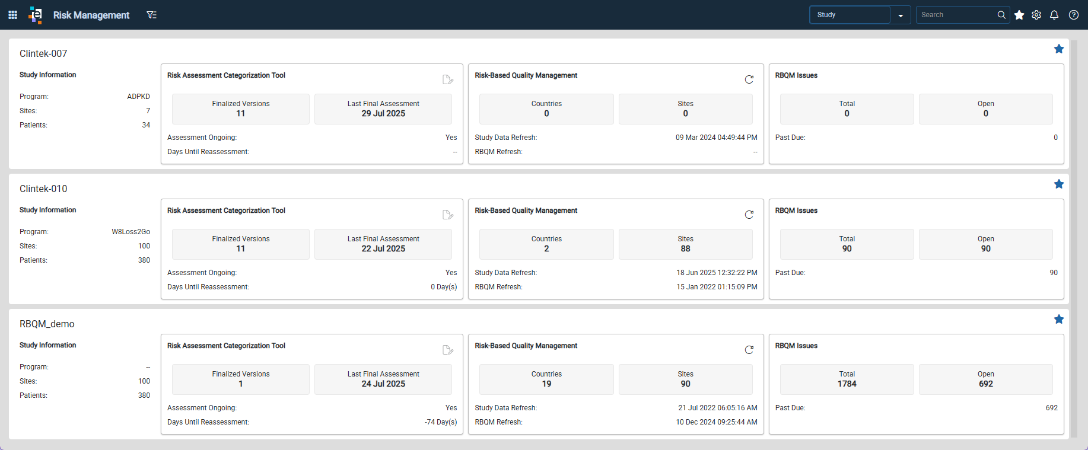Refresh Clintek-007 RBQM data
1088x450 pixels.
pyautogui.click(x=749, y=79)
